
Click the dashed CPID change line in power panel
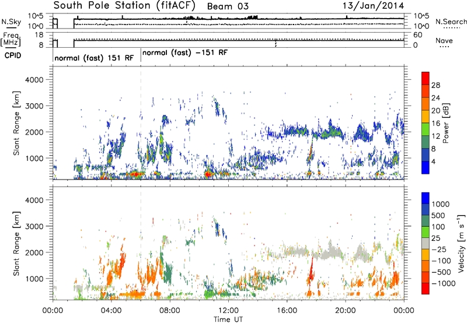pos(141,123)
